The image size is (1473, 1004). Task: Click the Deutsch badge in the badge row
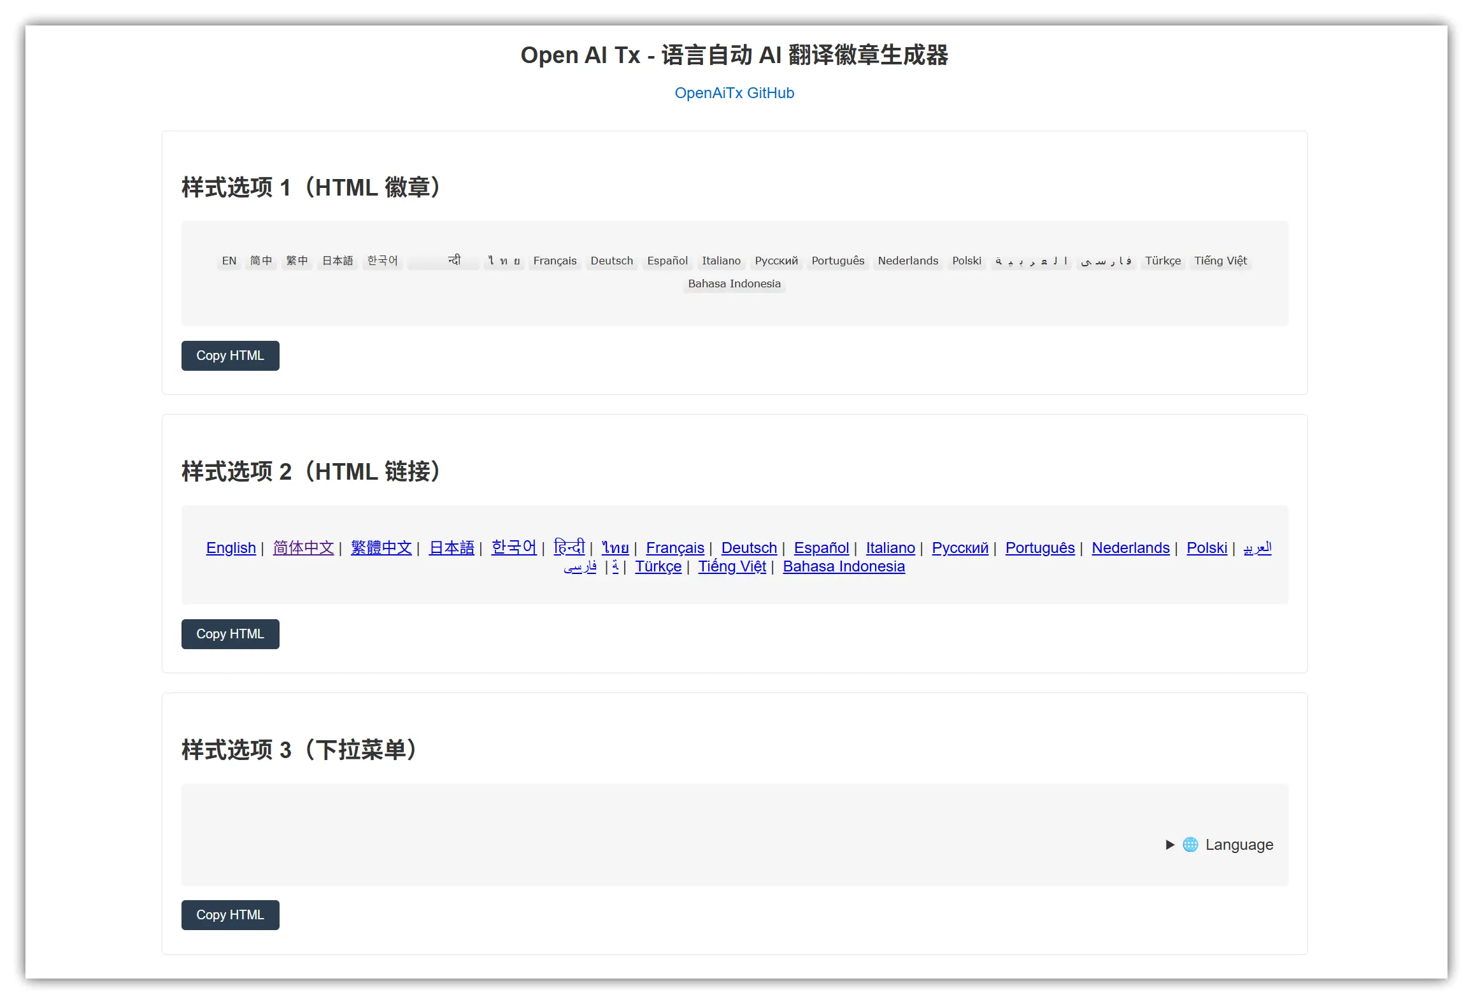pyautogui.click(x=611, y=261)
